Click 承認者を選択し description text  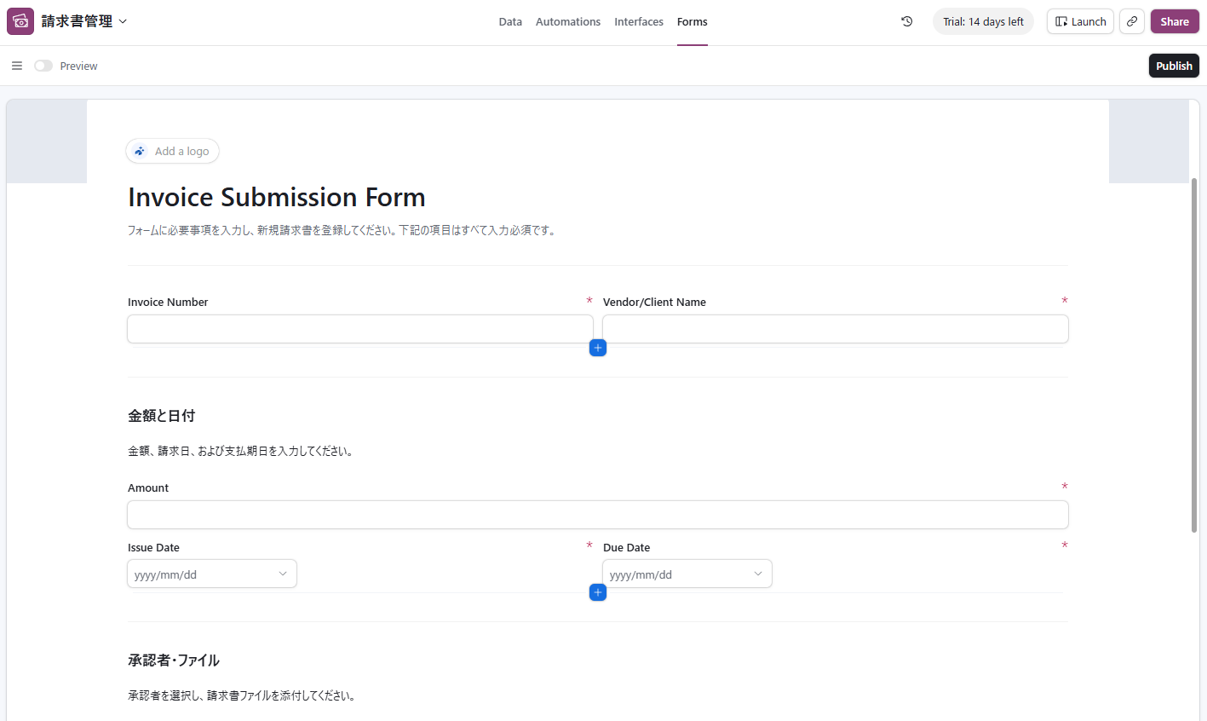point(242,695)
